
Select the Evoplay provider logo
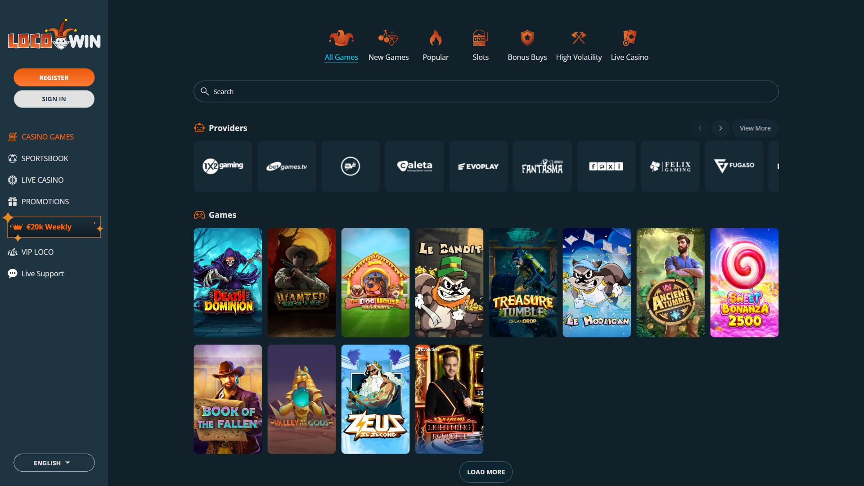478,166
